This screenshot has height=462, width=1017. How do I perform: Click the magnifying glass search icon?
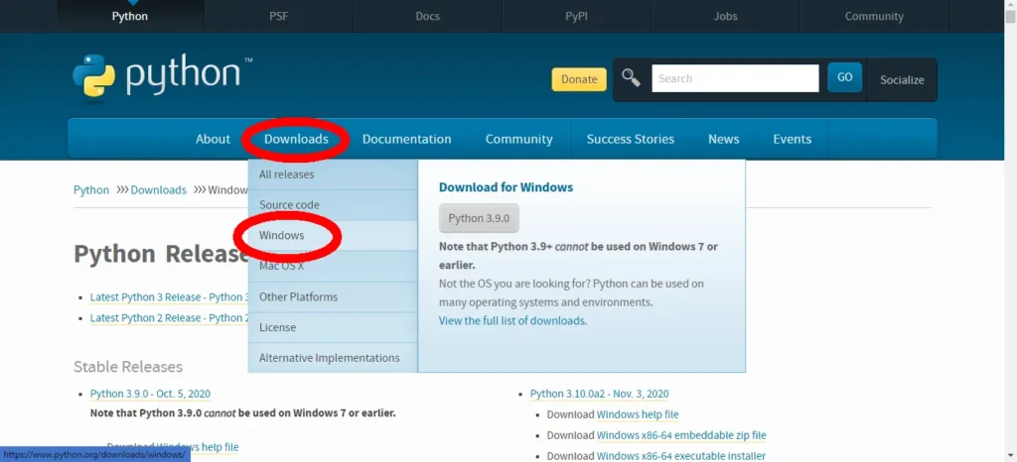pyautogui.click(x=631, y=78)
